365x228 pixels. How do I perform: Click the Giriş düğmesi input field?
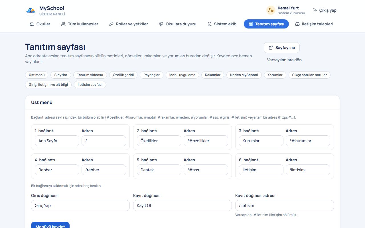point(80,205)
